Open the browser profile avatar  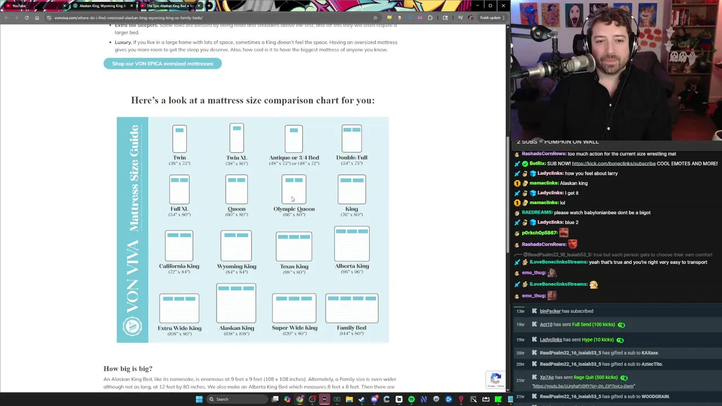coord(470,17)
